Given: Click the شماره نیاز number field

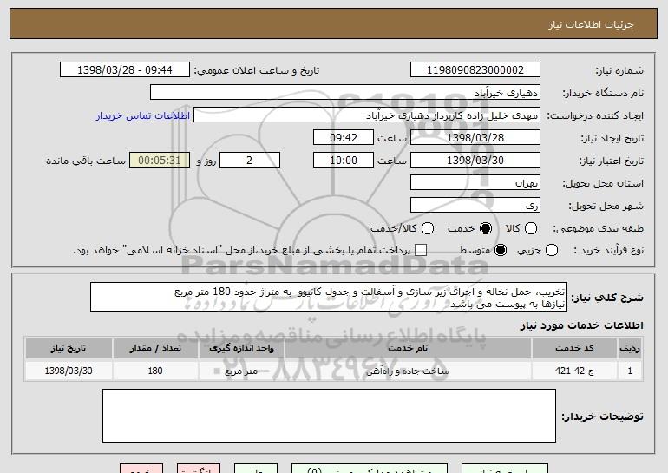Looking at the screenshot, I should 475,70.
